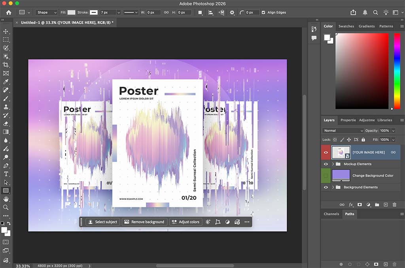Click the Add layer mask icon
This screenshot has width=405, height=268.
tap(360, 204)
